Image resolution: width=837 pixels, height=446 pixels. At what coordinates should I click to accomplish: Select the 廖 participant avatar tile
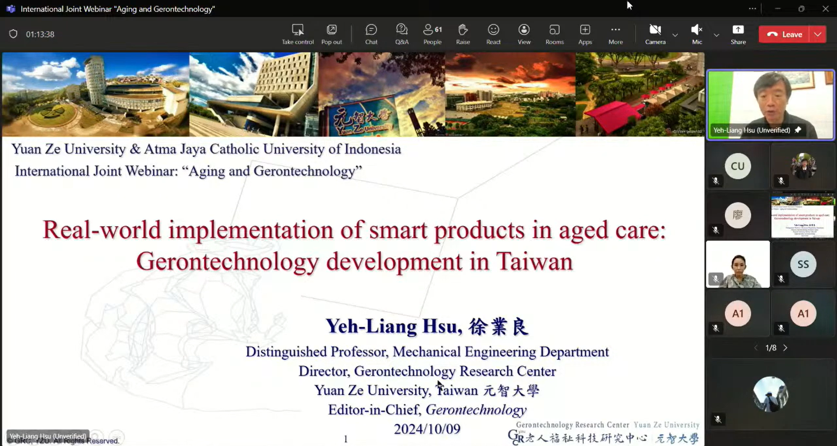click(738, 215)
